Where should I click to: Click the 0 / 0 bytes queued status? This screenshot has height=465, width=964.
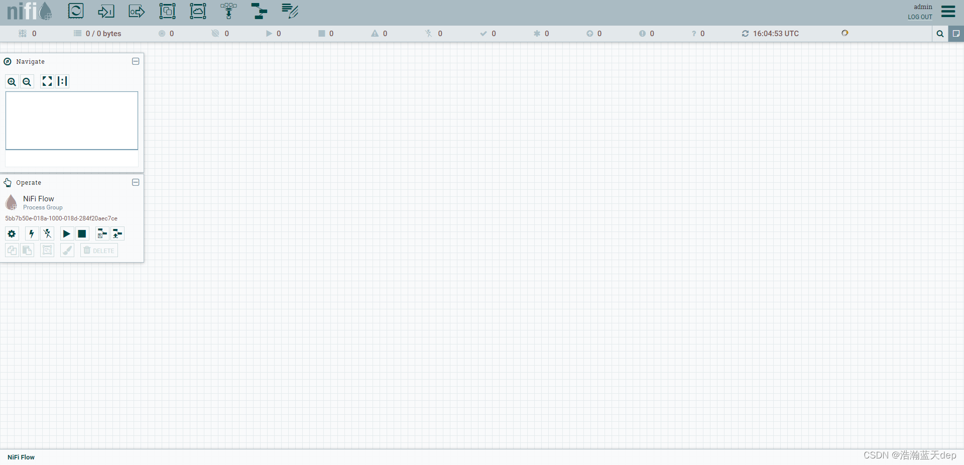tap(103, 34)
